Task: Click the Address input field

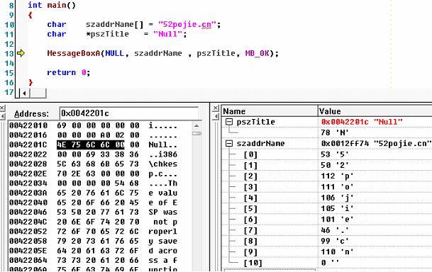Action: [128, 113]
